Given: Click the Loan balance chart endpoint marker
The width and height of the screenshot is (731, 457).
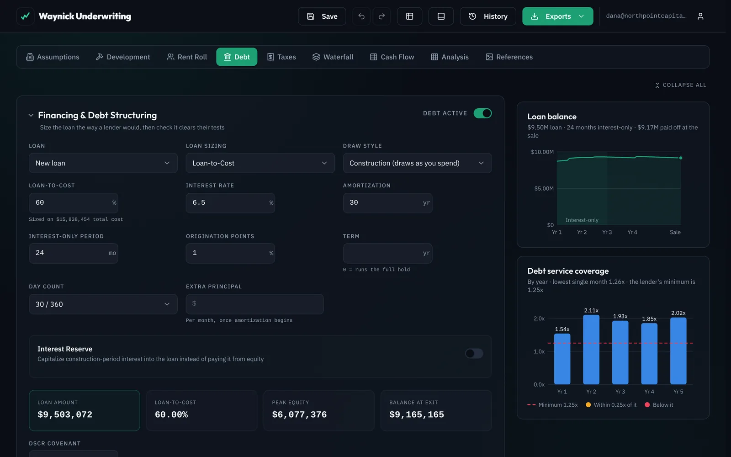Looking at the screenshot, I should click(x=681, y=158).
